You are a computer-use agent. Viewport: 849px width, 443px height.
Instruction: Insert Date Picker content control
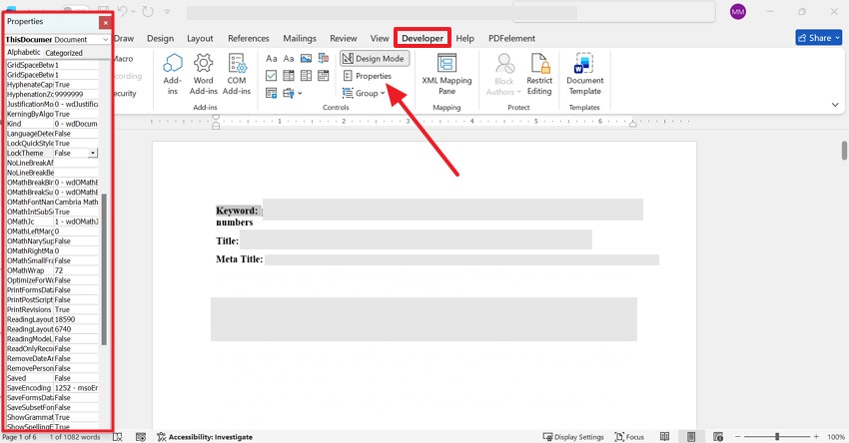[324, 76]
